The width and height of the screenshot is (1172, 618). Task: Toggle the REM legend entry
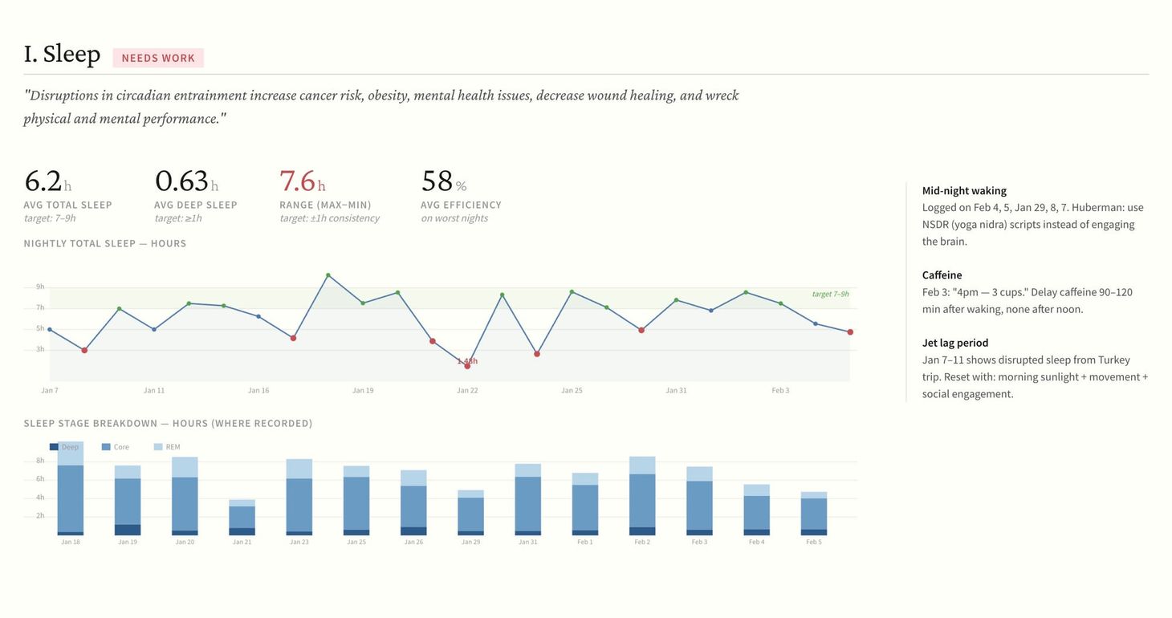pos(166,447)
